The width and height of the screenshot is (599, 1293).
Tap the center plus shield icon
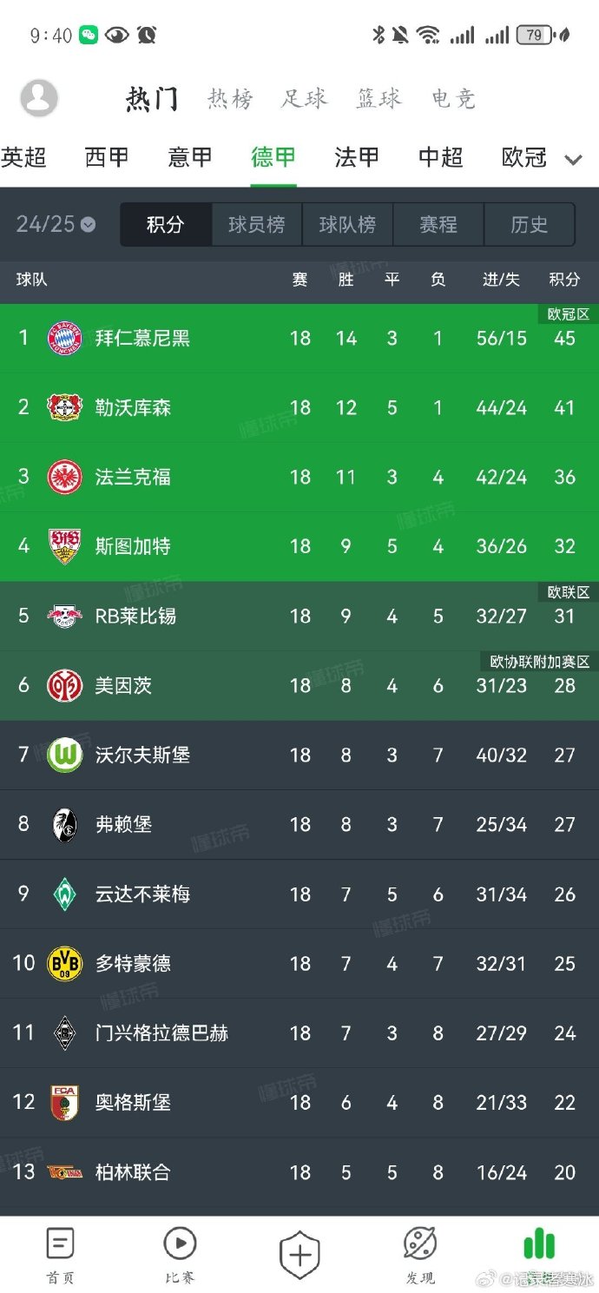(x=299, y=1256)
